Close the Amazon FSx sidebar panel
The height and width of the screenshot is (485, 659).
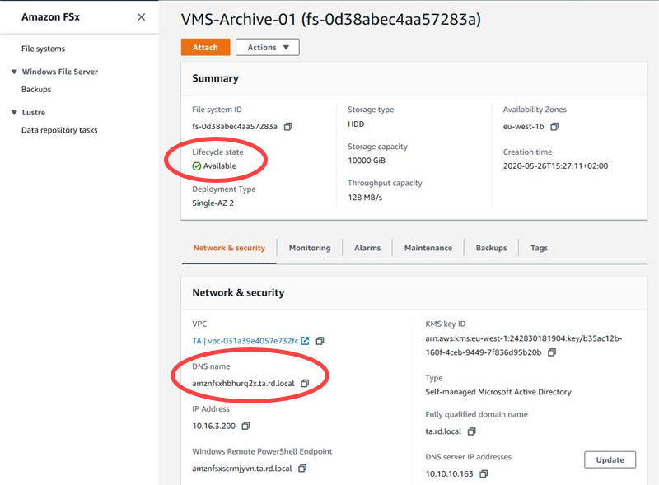click(141, 17)
